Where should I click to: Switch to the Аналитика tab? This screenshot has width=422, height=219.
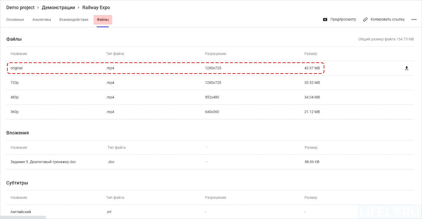pos(41,19)
